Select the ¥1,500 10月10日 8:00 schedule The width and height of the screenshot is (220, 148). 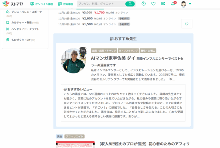click(x=94, y=24)
